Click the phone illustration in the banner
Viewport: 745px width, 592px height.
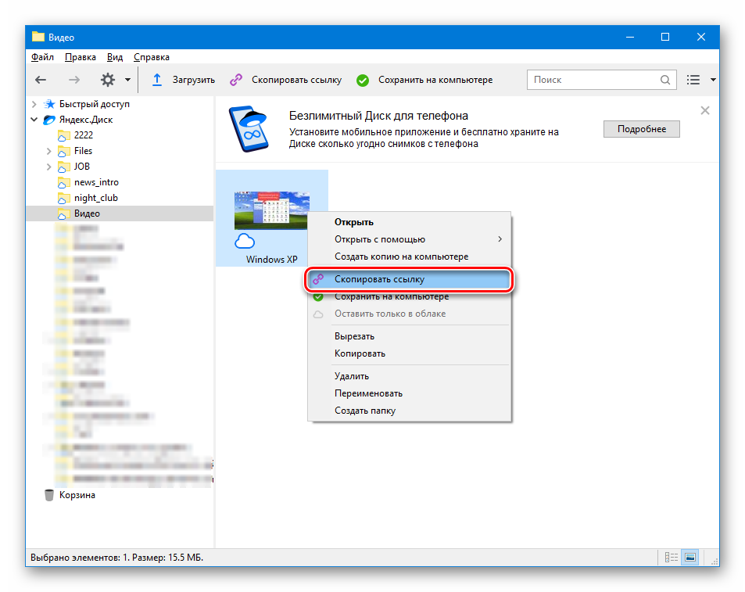(x=249, y=129)
